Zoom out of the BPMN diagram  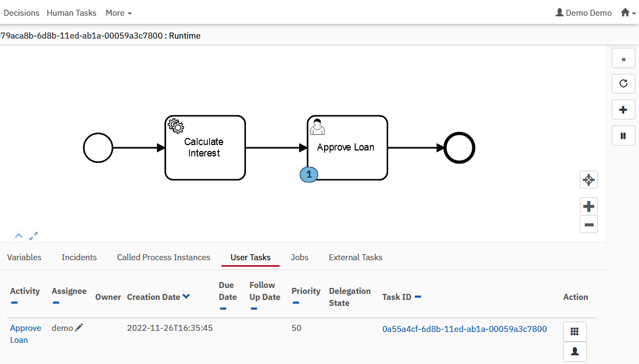(x=589, y=224)
